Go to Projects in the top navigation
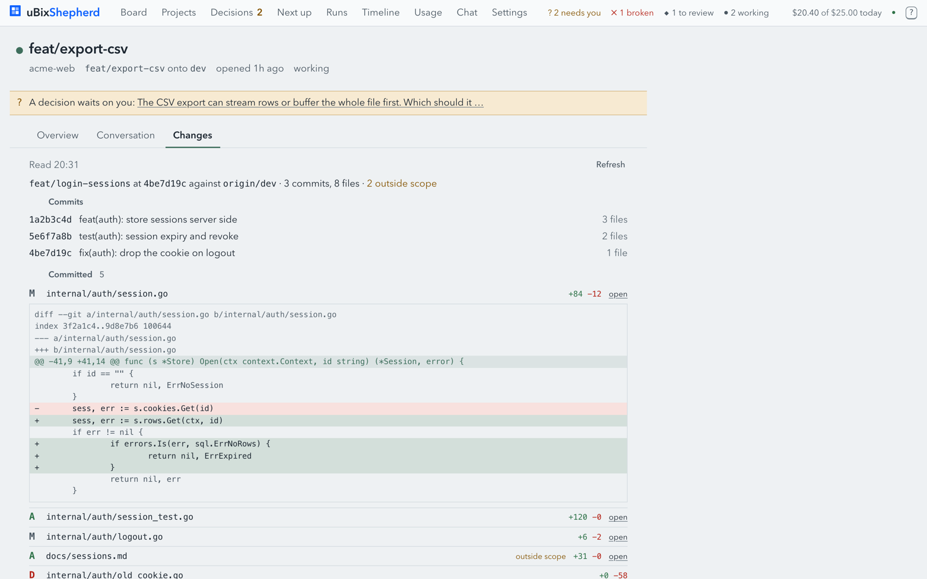The width and height of the screenshot is (927, 579). pos(178,12)
